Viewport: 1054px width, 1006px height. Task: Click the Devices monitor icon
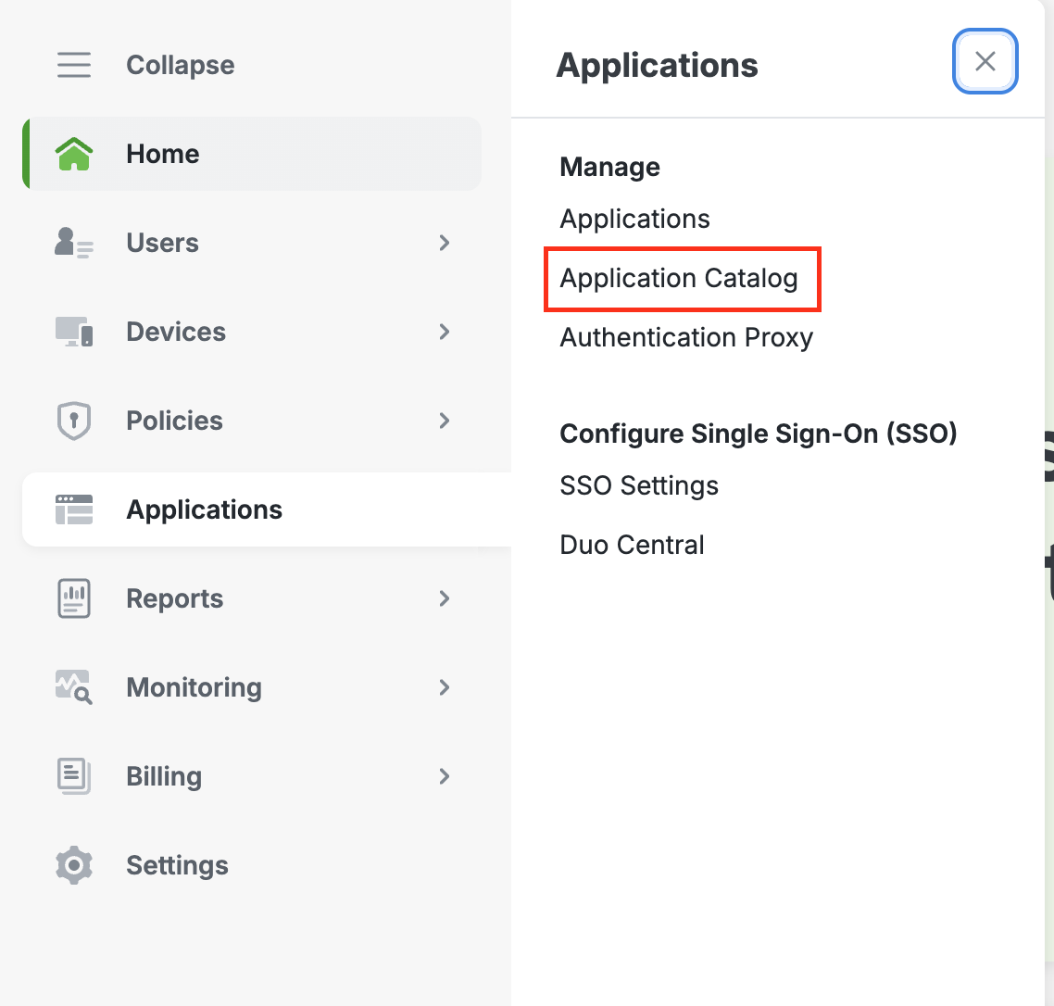pyautogui.click(x=74, y=332)
